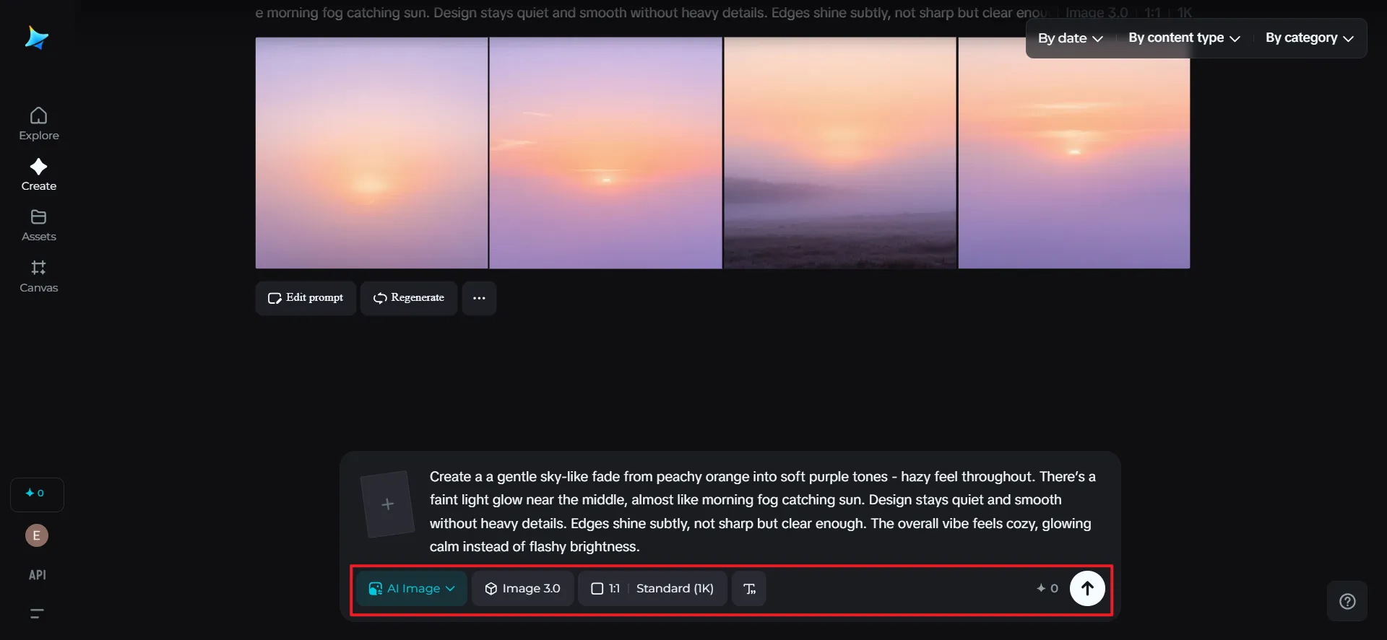Image resolution: width=1387 pixels, height=640 pixels.
Task: Open the AI Image mode dropdown
Action: (x=412, y=589)
